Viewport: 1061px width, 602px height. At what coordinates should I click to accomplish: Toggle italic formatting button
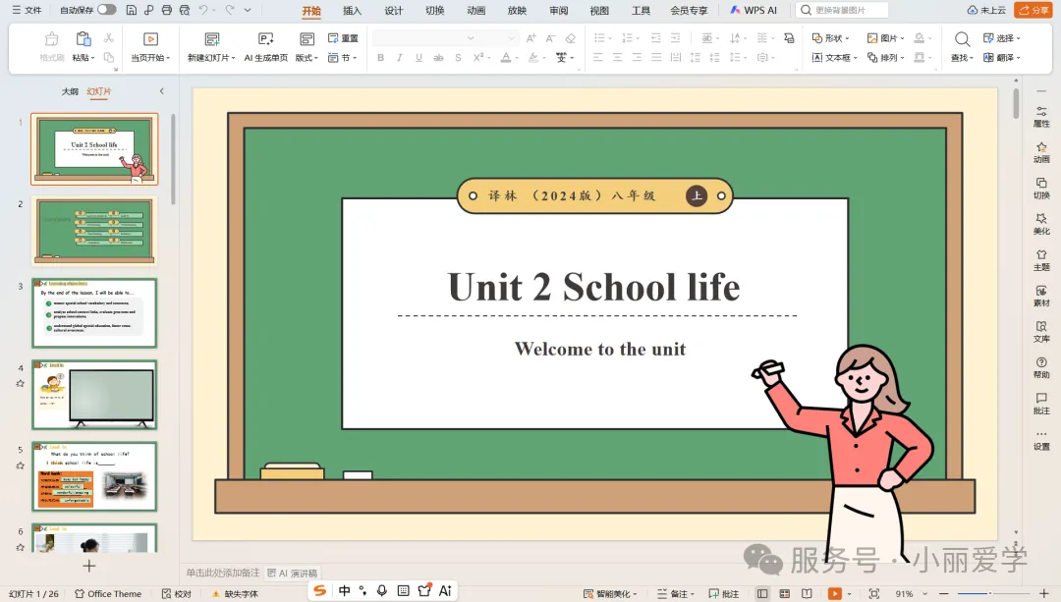point(399,58)
